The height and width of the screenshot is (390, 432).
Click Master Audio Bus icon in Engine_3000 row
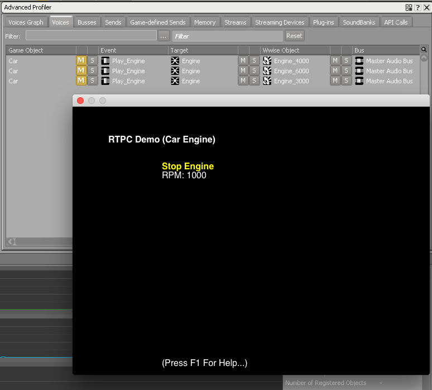359,81
